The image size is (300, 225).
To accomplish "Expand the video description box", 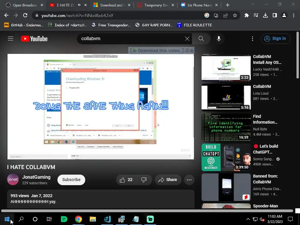I will 101,199.
